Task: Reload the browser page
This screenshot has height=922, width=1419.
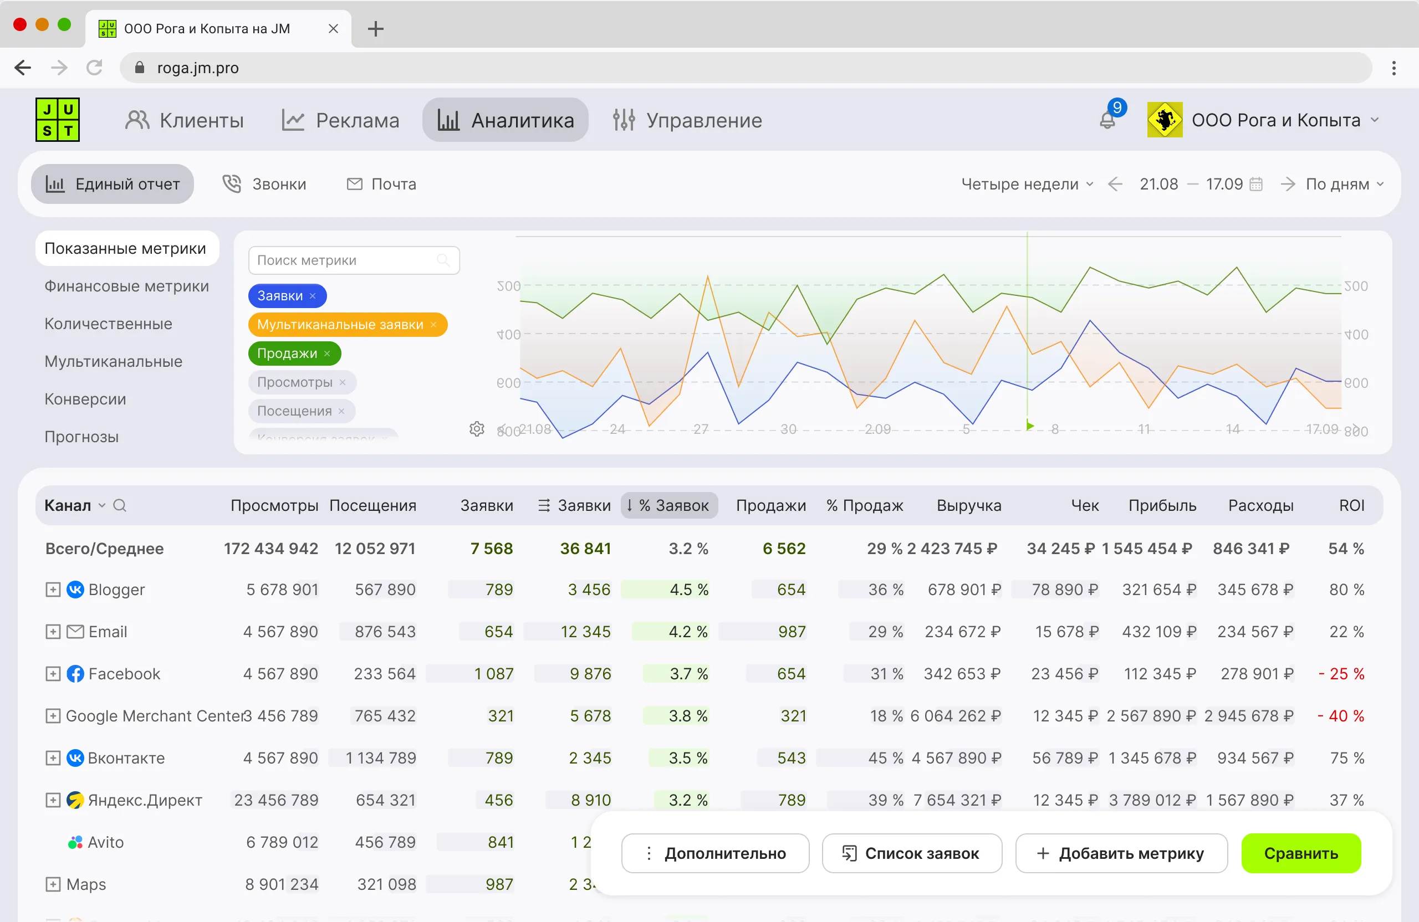Action: [94, 68]
